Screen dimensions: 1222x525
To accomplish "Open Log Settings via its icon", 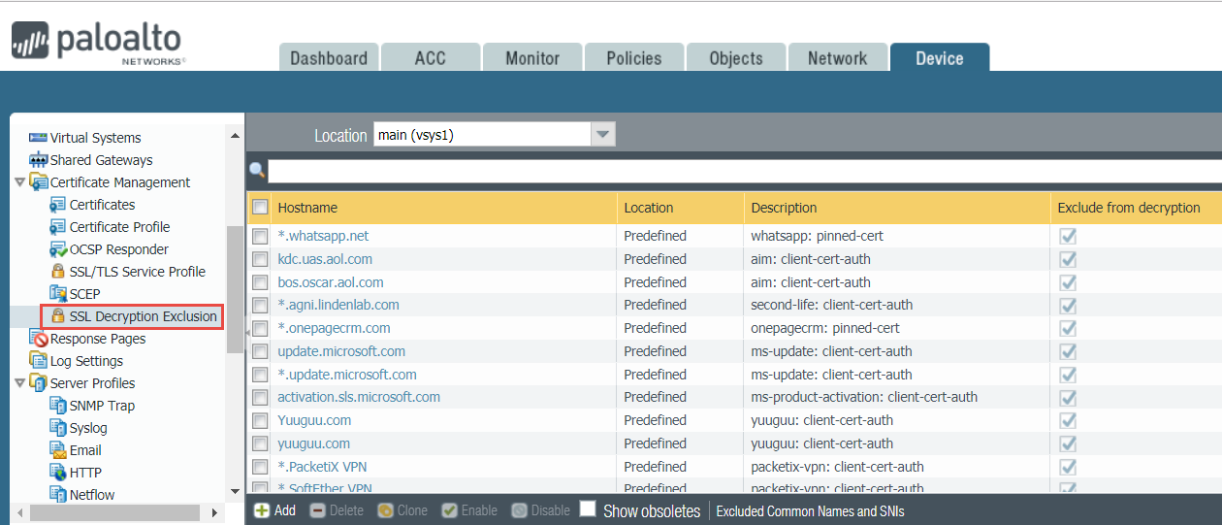I will click(x=39, y=361).
